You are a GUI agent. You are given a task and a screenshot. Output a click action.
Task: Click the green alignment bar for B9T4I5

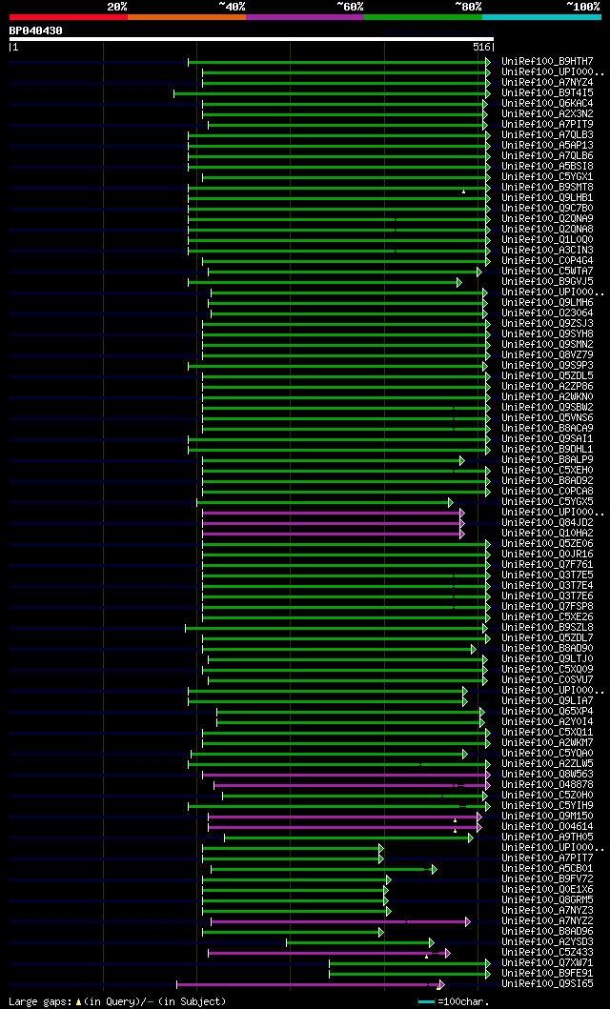[x=330, y=94]
